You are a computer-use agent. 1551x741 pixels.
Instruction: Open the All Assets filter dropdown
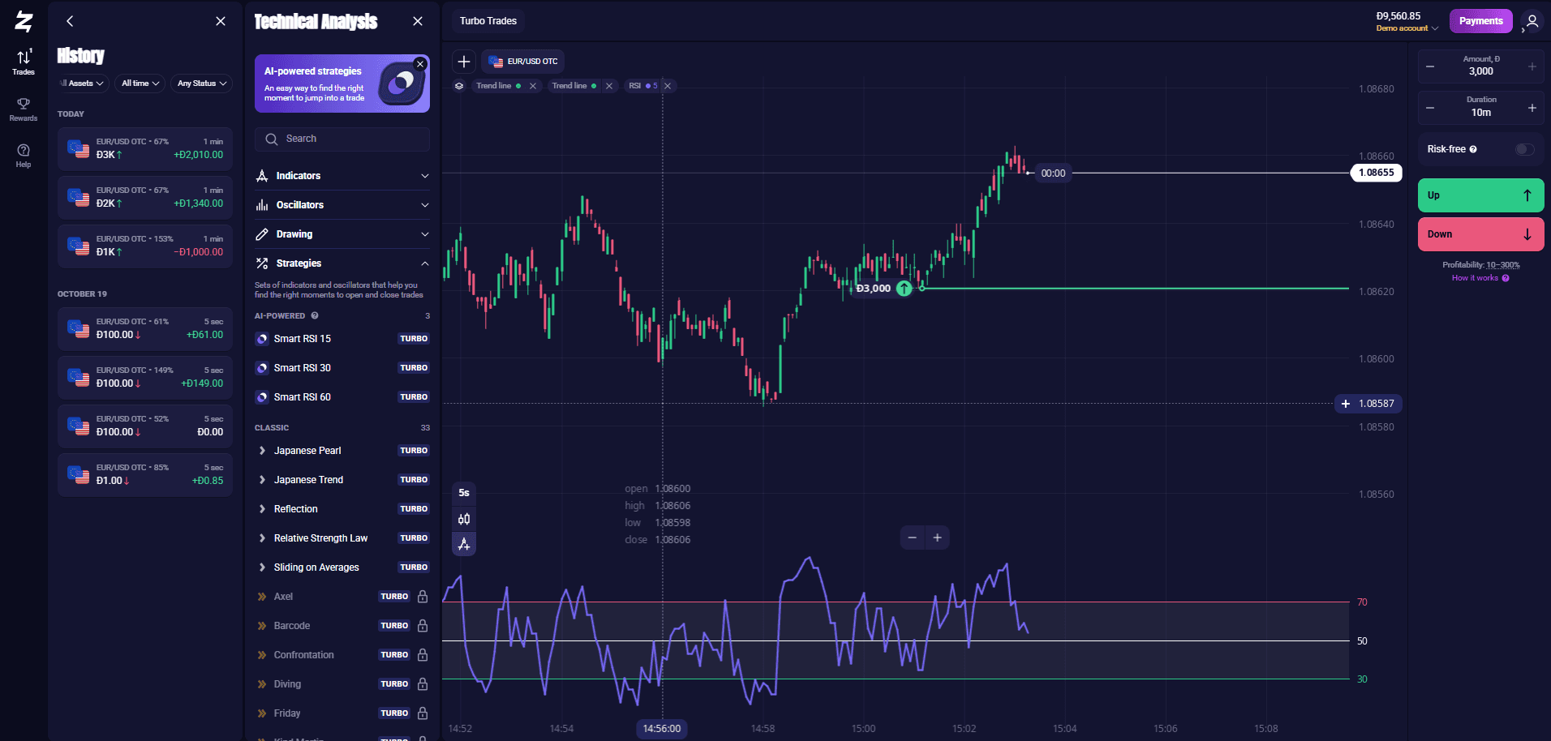click(82, 84)
